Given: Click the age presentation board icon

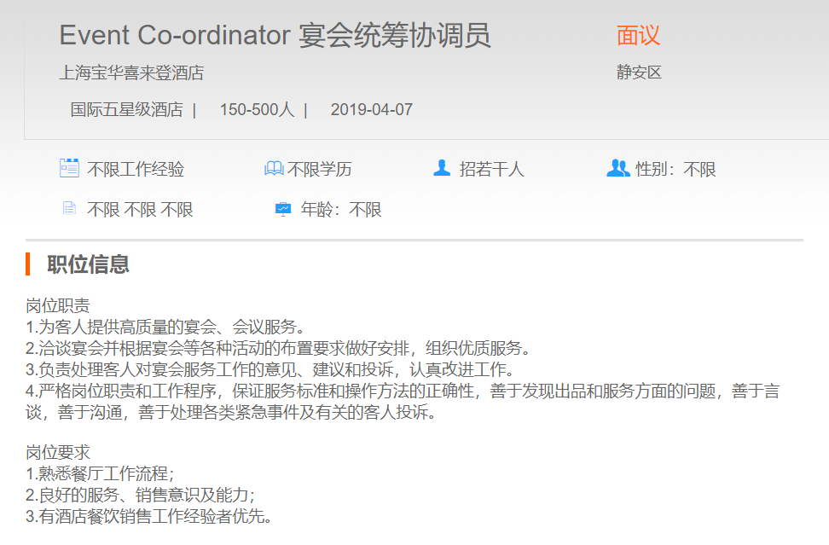Looking at the screenshot, I should [x=283, y=209].
